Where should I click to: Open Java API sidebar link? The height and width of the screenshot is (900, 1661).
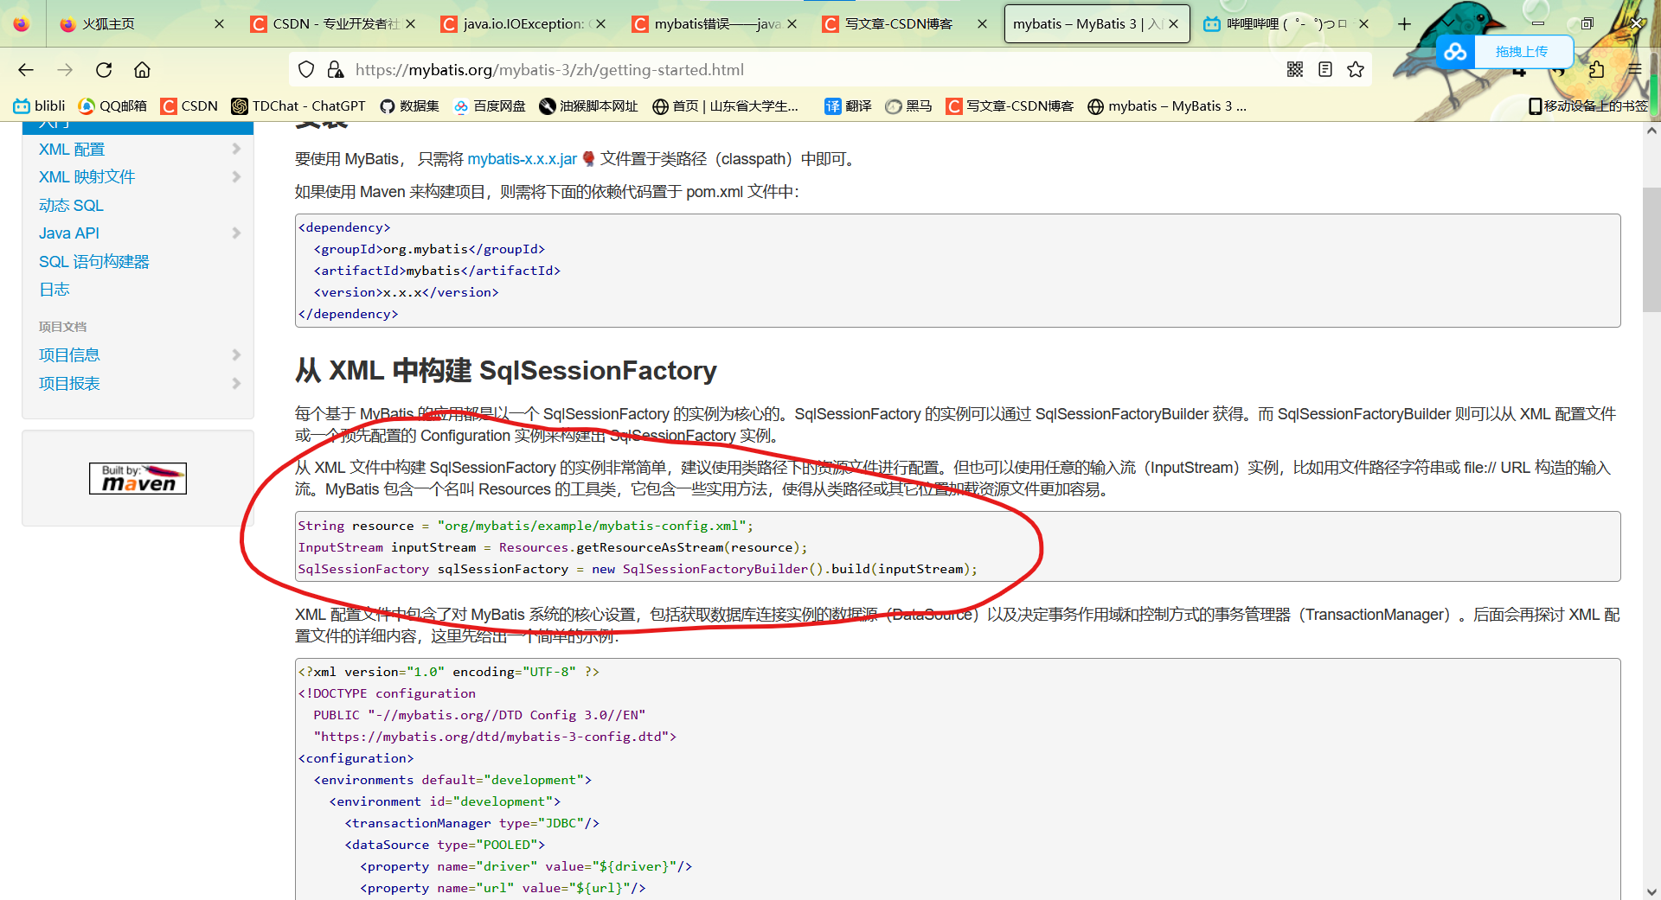point(69,233)
